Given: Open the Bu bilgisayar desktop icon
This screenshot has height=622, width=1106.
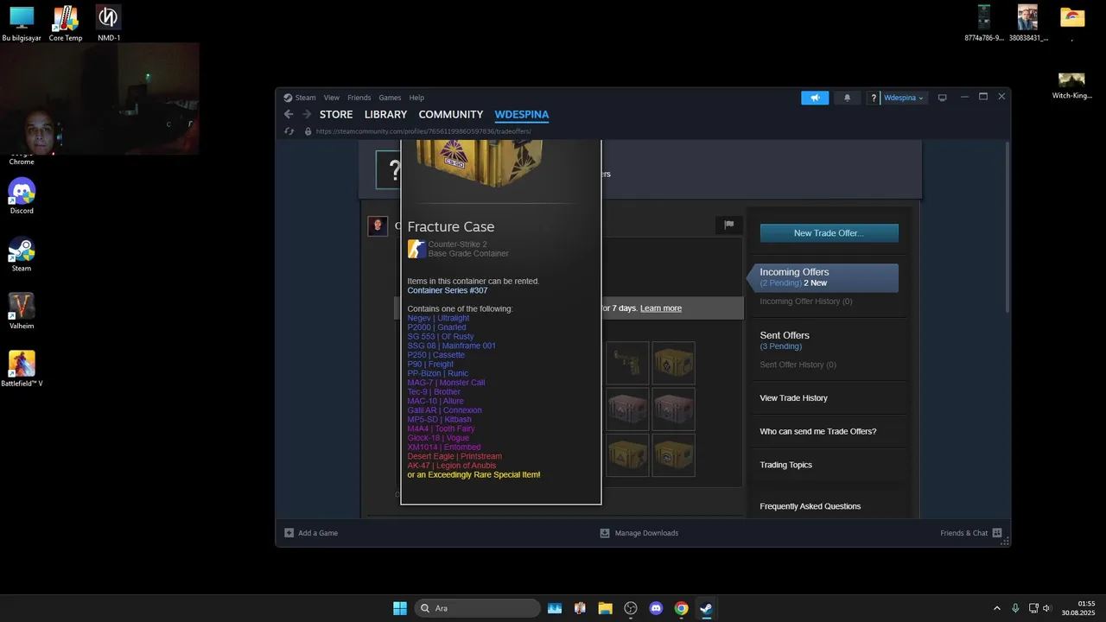Looking at the screenshot, I should coord(22,23).
